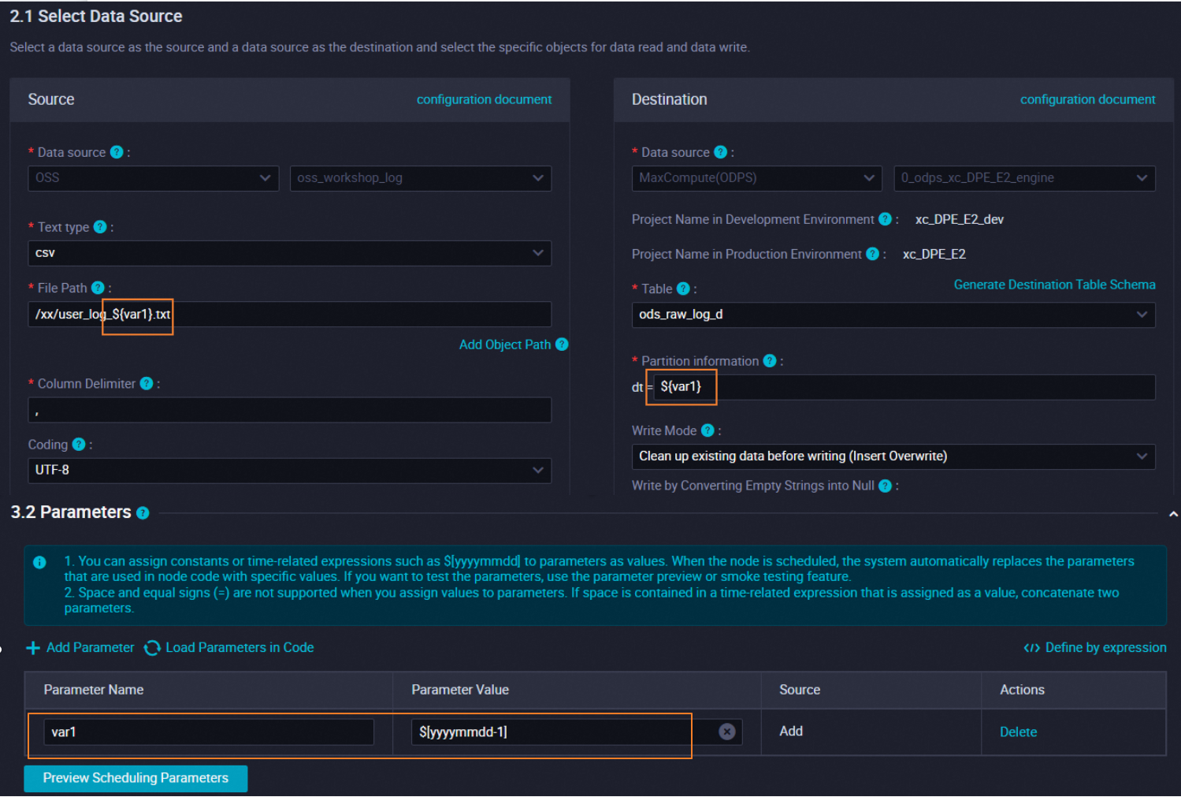Collapse the 3.2 Parameters section
The image size is (1181, 797).
1173,514
